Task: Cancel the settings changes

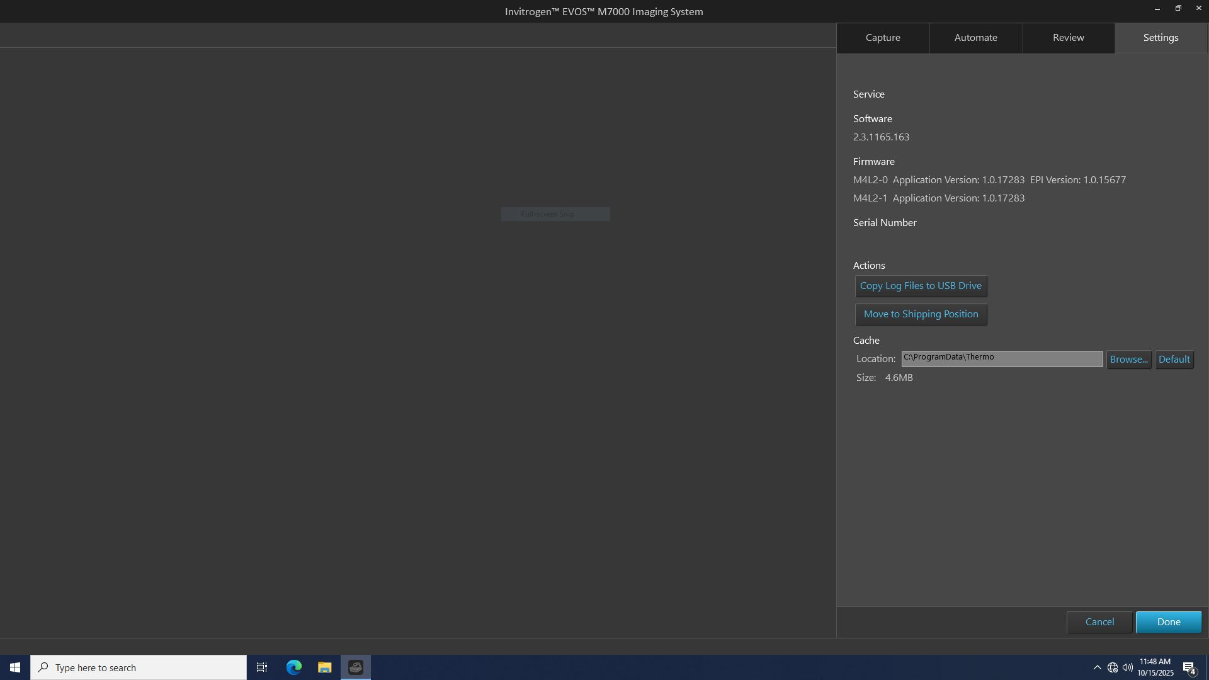Action: [x=1099, y=622]
